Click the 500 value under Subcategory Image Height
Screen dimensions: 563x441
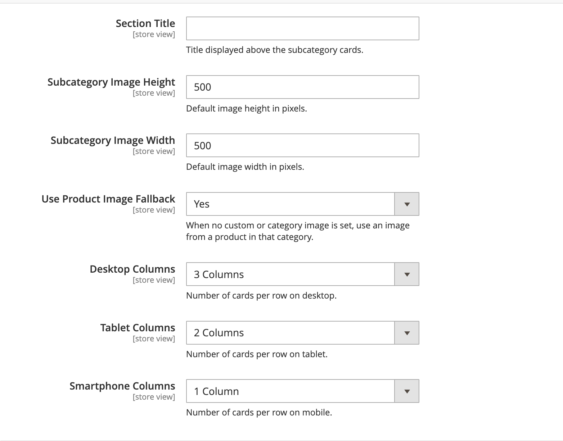click(202, 87)
